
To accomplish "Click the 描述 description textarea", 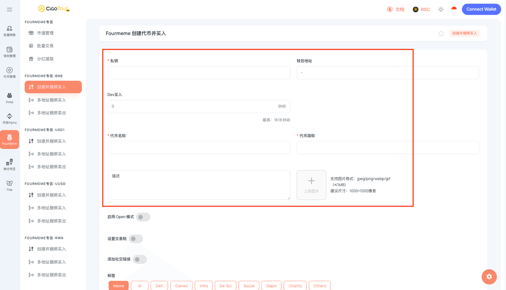I will click(199, 185).
